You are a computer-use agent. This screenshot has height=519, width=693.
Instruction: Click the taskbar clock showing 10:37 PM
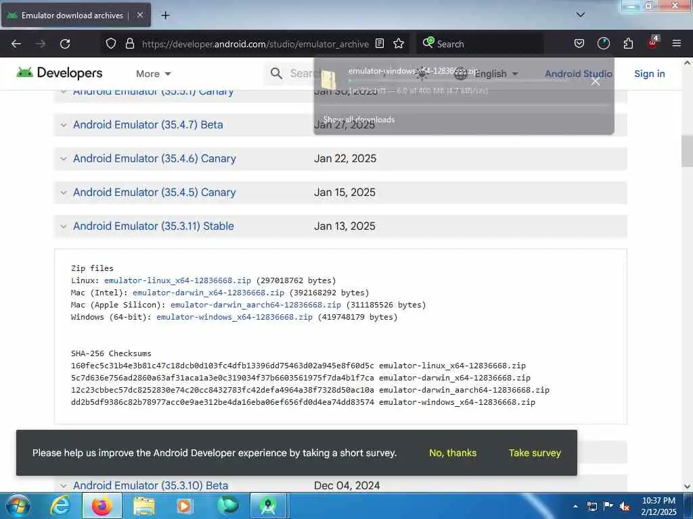click(x=658, y=506)
